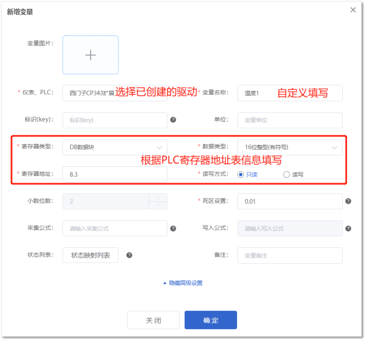Viewport: 366px width, 341px height.
Task: Focus the 采集公式 input field
Action: pos(115,228)
